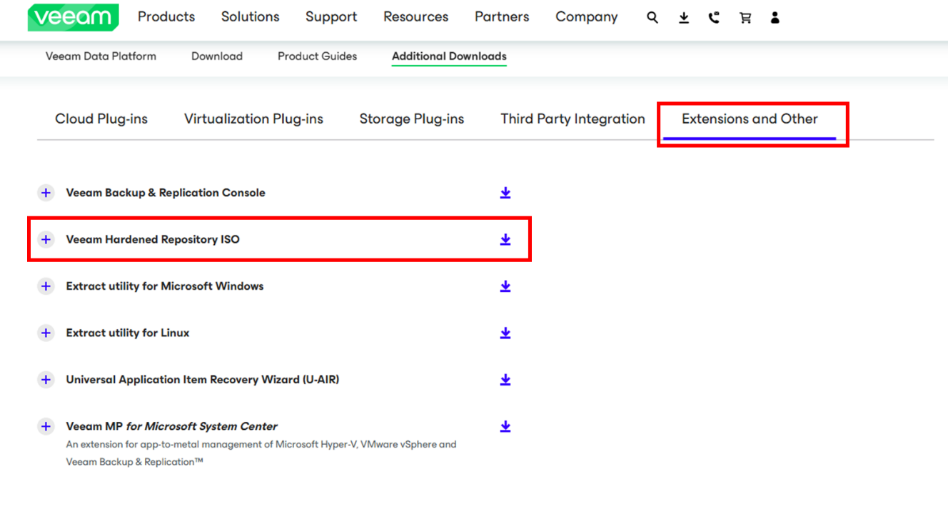948x514 pixels.
Task: Download Veeam Hardened Repository ISO
Action: click(x=505, y=239)
